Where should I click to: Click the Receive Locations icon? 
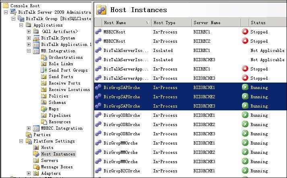click(x=44, y=89)
